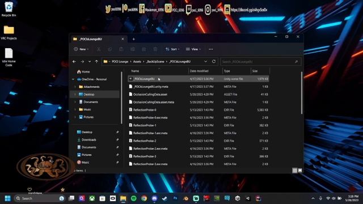Select the VRC Projects desktop folder
The width and height of the screenshot is (363, 204).
coord(9,33)
